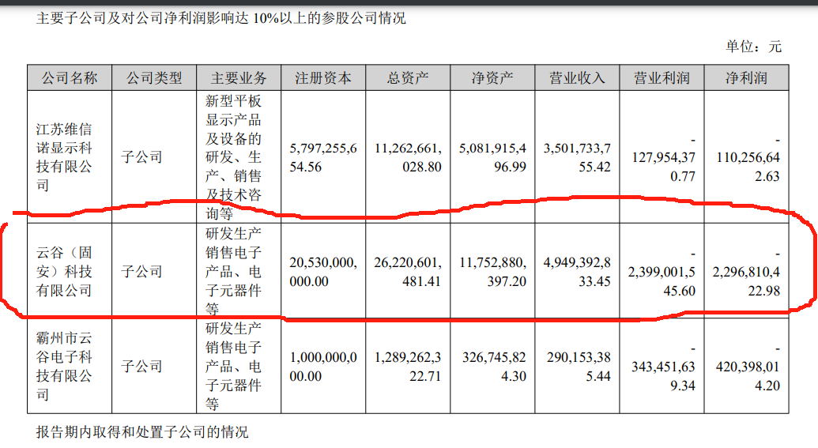Click the 公司类型 column header
818x448 pixels.
point(154,78)
